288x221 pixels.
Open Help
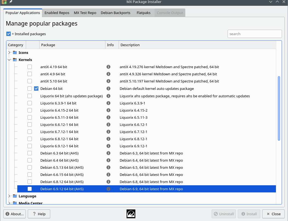39,214
